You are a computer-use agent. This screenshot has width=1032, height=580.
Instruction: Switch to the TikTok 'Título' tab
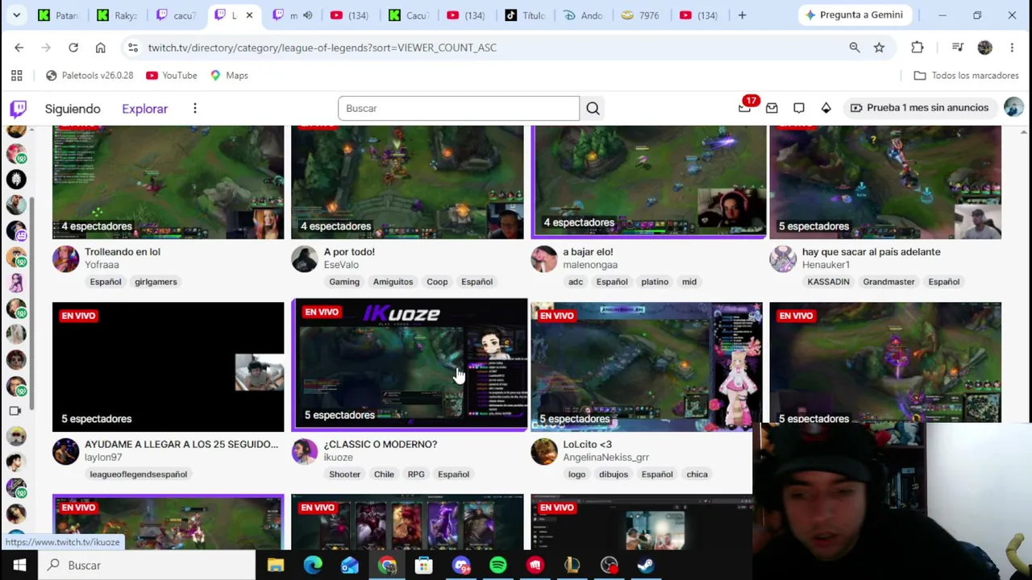coord(525,15)
